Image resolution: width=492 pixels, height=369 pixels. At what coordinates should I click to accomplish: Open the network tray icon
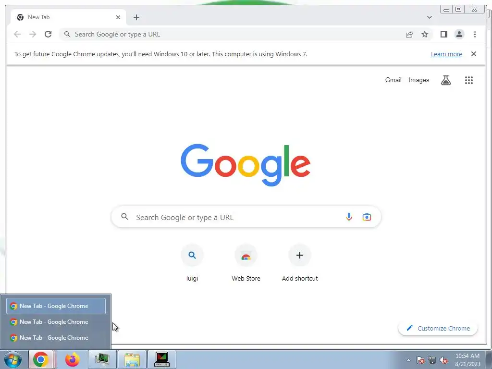pos(432,360)
